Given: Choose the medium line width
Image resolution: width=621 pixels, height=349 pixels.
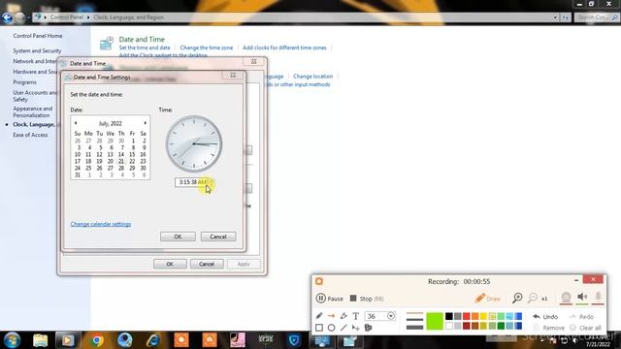Looking at the screenshot, I should pyautogui.click(x=414, y=320).
